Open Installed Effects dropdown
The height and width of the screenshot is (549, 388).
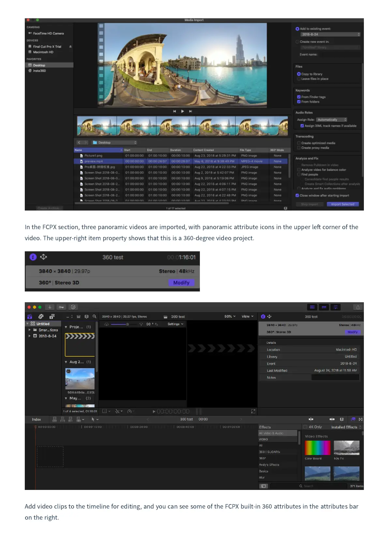tap(346, 427)
